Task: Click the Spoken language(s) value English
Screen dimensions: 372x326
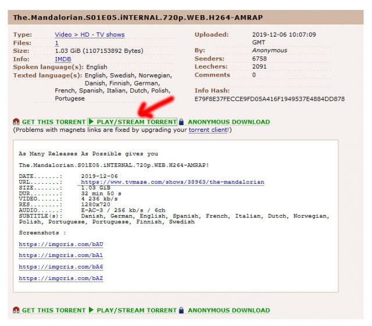Action: (96, 67)
